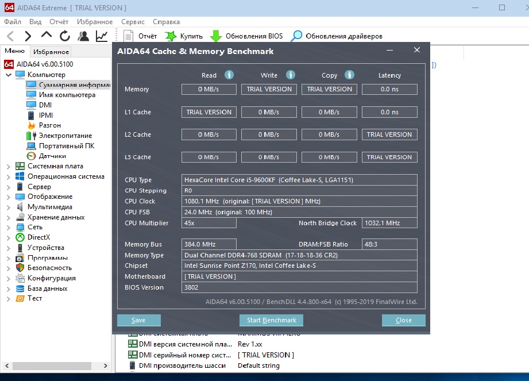This screenshot has width=529, height=381.
Task: Click the AIDA64 v6.00.5100 root node
Action: [x=38, y=64]
